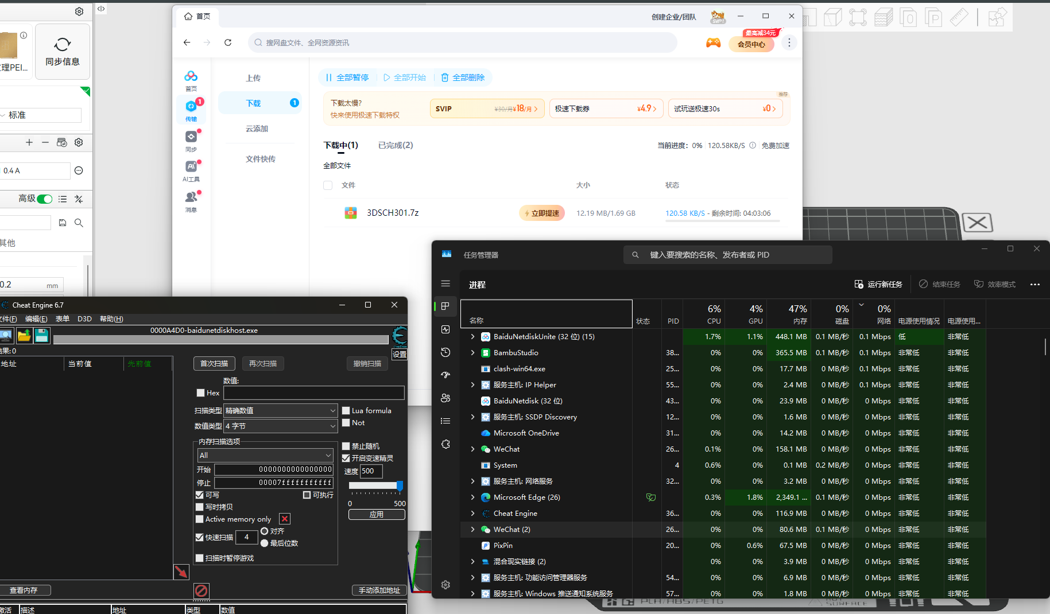Click the Cheat Engine open process icon
The image size is (1050, 614).
6,336
